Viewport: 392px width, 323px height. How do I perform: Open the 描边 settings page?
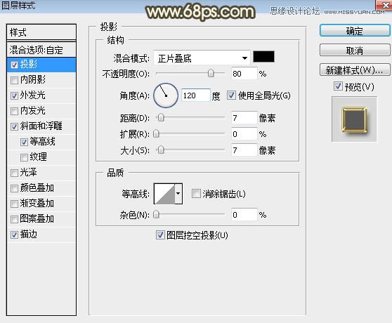coord(29,234)
